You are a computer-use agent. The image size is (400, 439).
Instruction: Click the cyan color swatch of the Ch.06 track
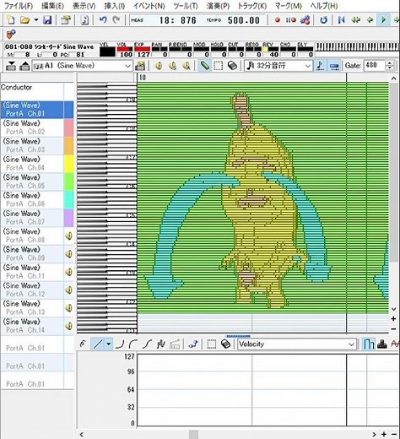pos(69,199)
